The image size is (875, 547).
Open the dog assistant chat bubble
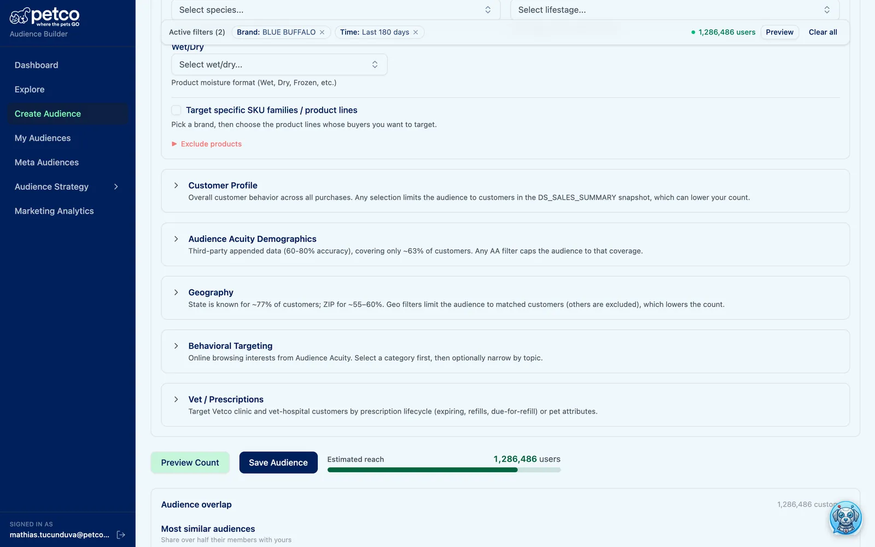845,517
